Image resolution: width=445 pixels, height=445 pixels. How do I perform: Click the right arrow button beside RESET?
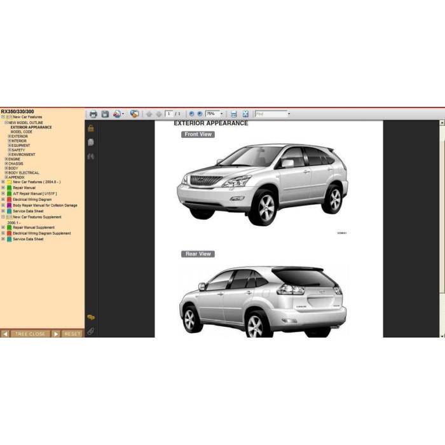click(x=56, y=334)
